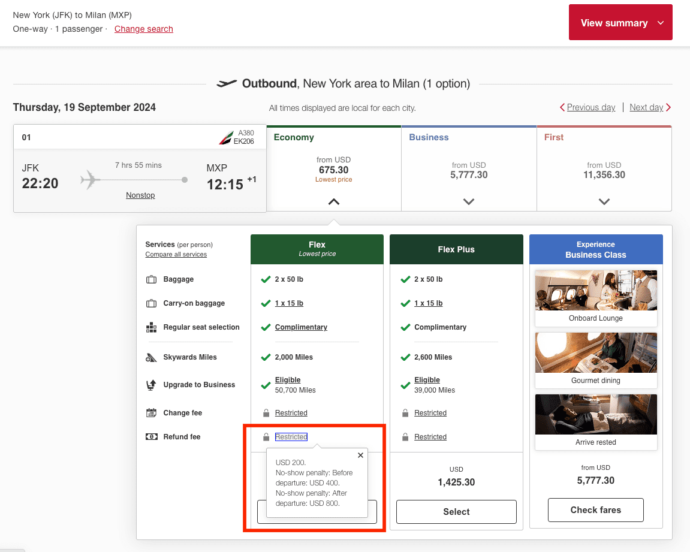Click Check fares for Business Class
The height and width of the screenshot is (552, 690).
coord(595,510)
